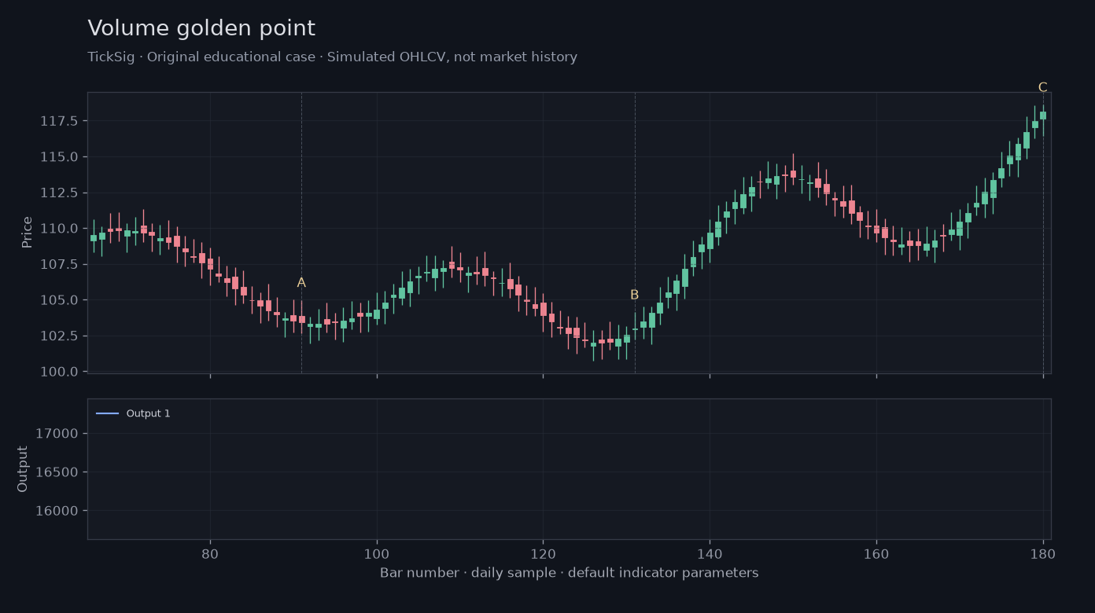The width and height of the screenshot is (1095, 613).
Task: Click the 107.5 price tick label
Action: point(59,264)
